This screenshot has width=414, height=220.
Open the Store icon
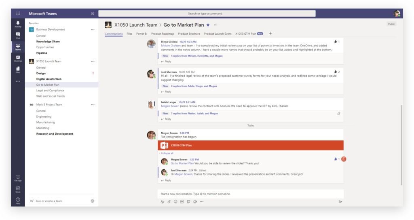[x=18, y=189]
